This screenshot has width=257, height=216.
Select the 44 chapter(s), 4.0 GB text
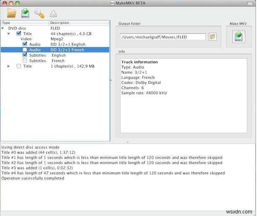(71, 34)
